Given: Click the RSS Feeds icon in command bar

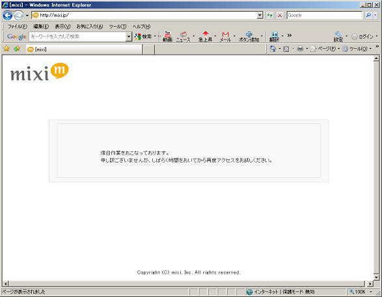Looking at the screenshot, I should [286, 49].
